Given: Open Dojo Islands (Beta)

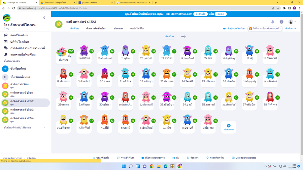Looking at the screenshot, I should 244,158.
